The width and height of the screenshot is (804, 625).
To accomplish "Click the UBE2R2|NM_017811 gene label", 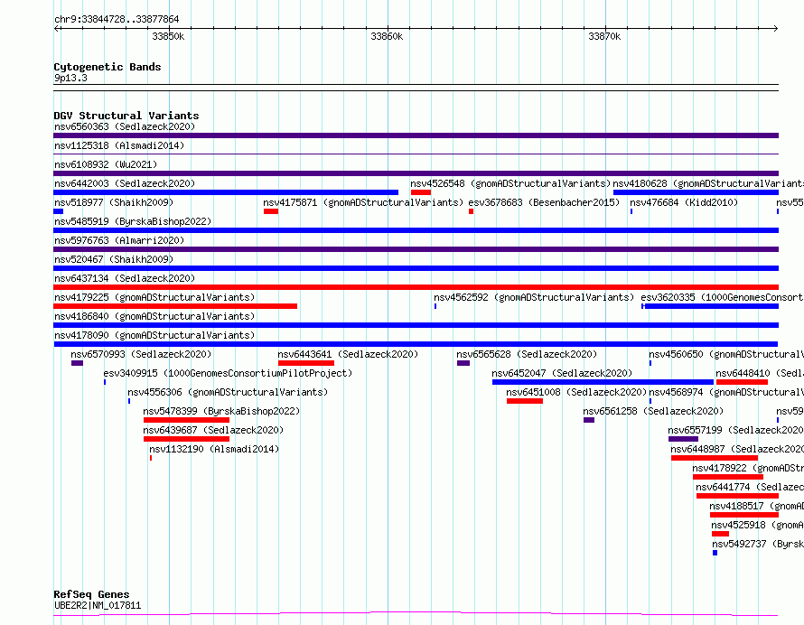I will 98,605.
